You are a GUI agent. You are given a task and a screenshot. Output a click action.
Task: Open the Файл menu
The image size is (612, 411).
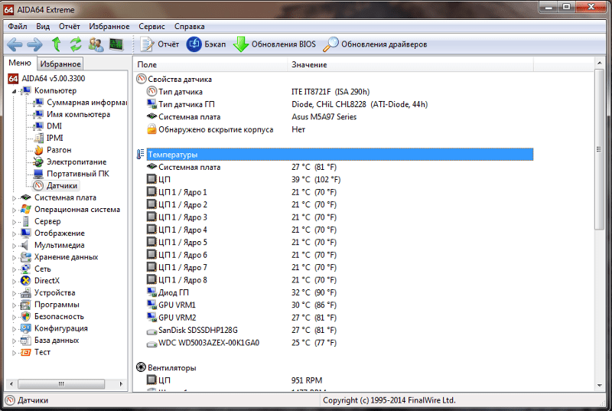pos(17,27)
